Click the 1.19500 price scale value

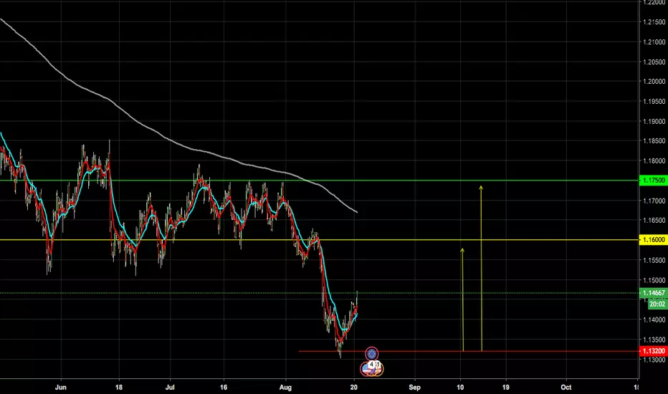pos(654,102)
